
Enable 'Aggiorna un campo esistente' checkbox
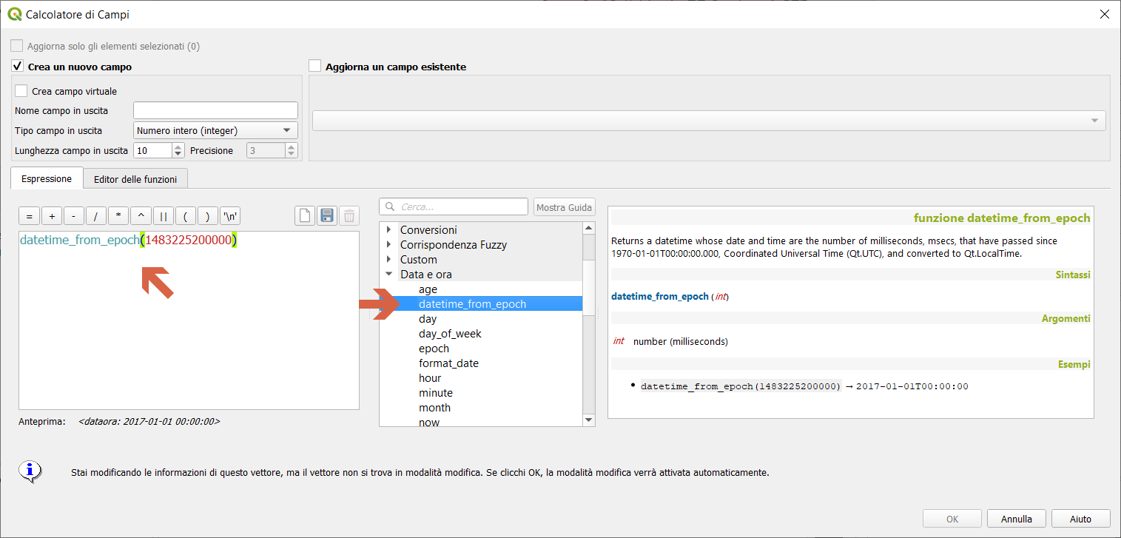pos(315,66)
